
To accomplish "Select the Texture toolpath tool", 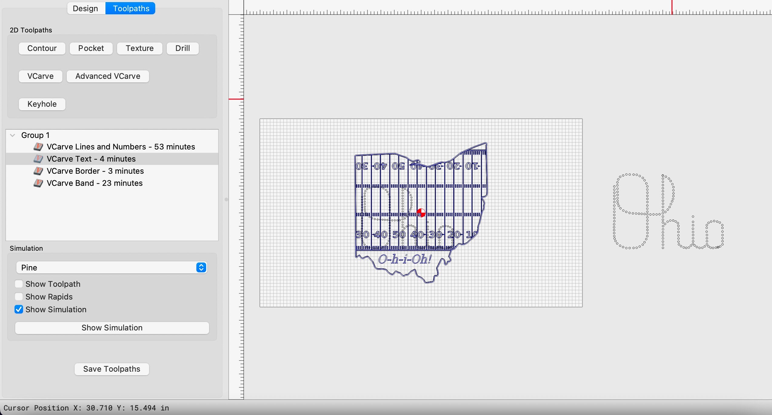I will (139, 48).
